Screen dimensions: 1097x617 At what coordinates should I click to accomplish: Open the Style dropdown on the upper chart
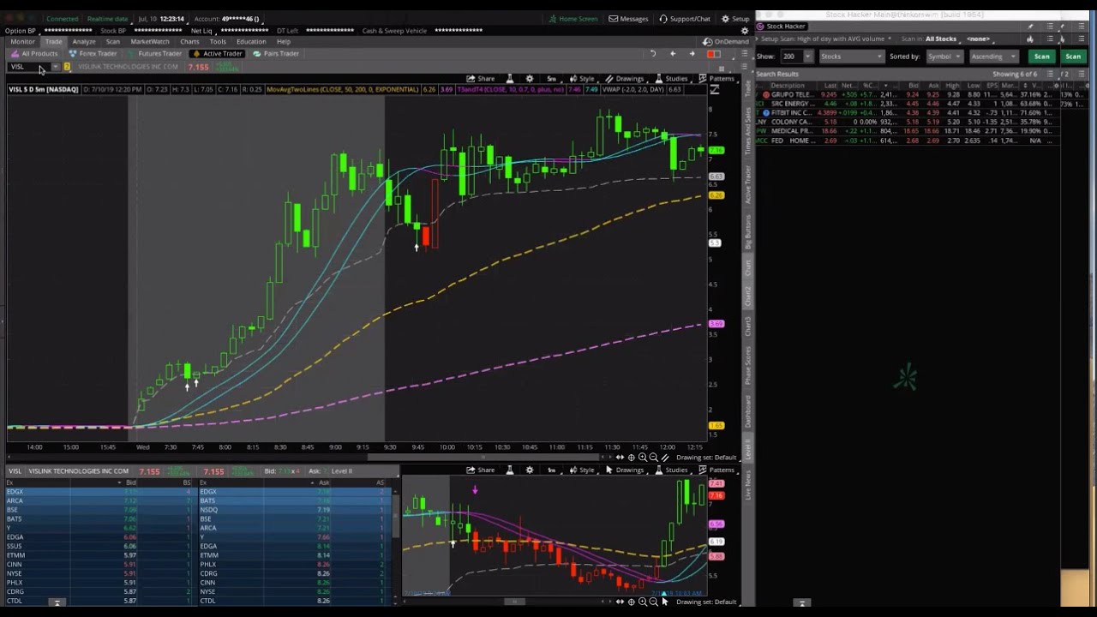(582, 78)
